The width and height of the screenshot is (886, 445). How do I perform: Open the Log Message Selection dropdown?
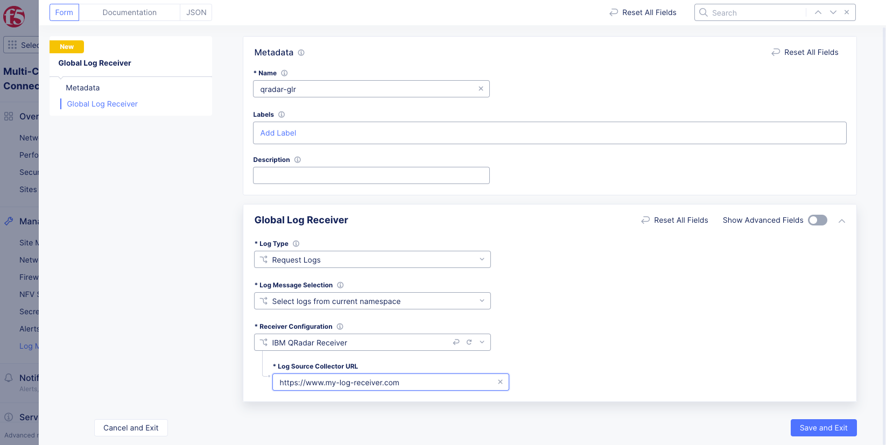(372, 301)
